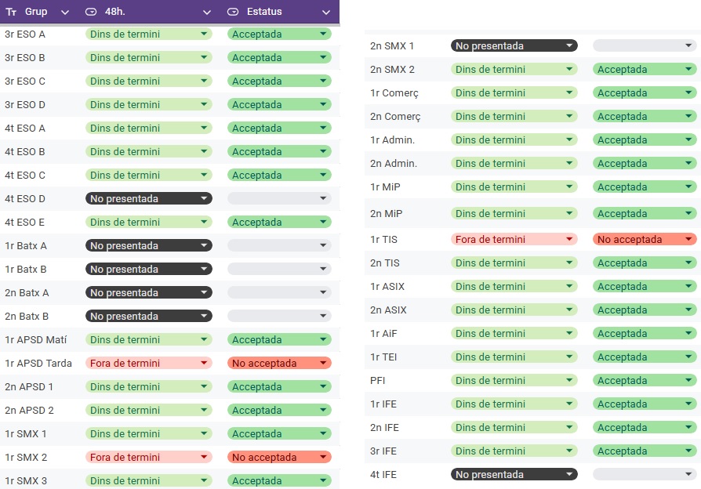Open the 'No presentada' dropdown for 2n SMX 1
This screenshot has width=701, height=489.
point(514,46)
